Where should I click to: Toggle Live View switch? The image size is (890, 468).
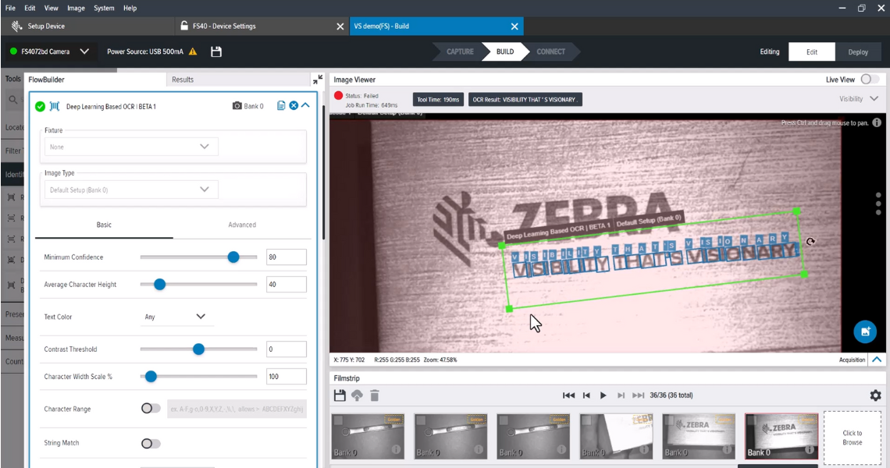click(870, 80)
